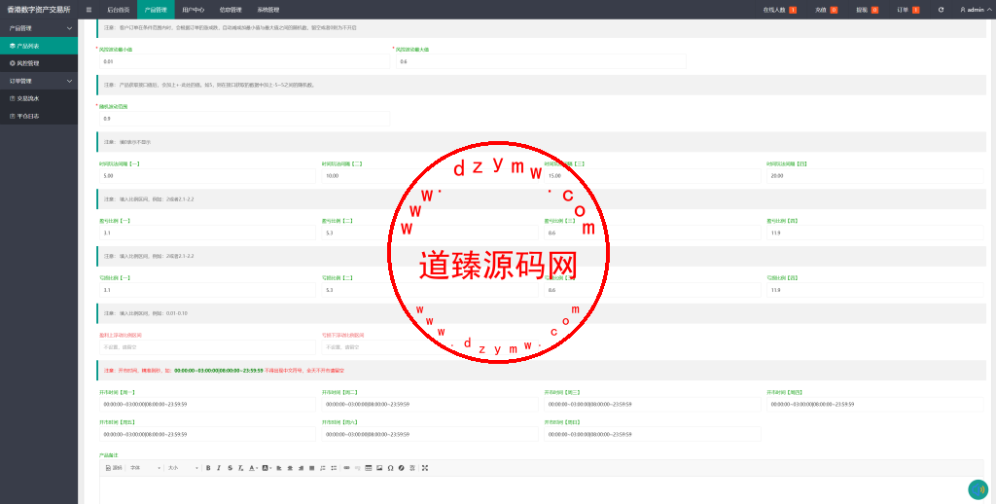Insert numbered list in editor
The width and height of the screenshot is (996, 504).
coord(323,468)
